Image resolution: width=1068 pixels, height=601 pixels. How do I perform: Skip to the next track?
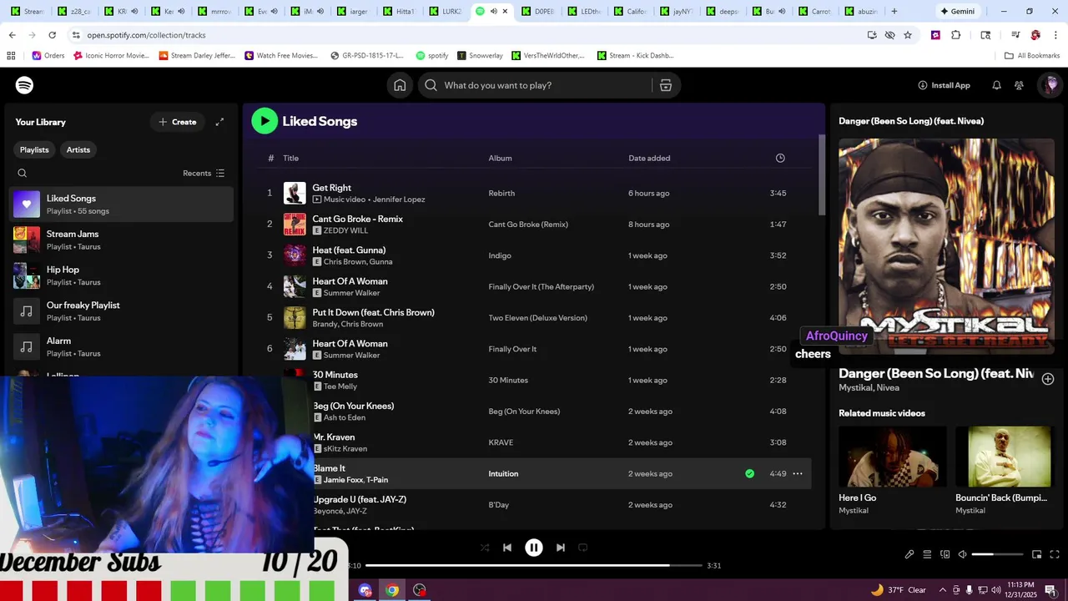561,548
